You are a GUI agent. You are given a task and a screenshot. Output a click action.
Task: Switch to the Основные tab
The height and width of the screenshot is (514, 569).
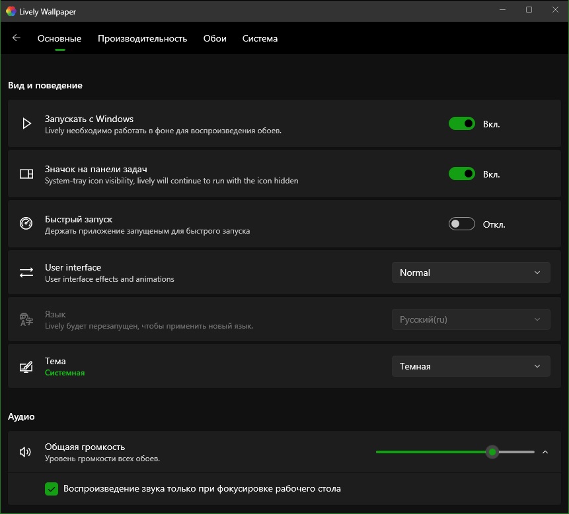pyautogui.click(x=59, y=38)
